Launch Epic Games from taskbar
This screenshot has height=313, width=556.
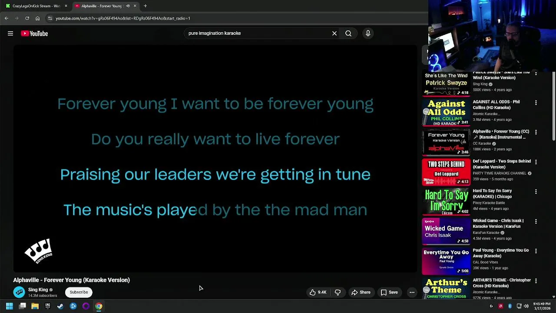pyautogui.click(x=48, y=306)
